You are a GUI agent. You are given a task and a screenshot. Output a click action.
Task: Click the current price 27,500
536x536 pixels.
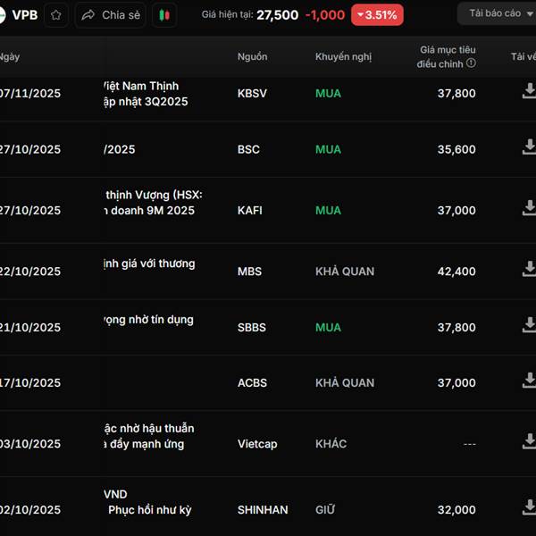pyautogui.click(x=277, y=15)
